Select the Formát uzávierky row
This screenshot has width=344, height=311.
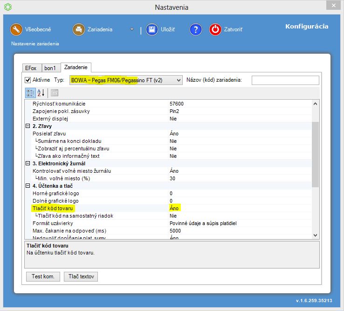[x=168, y=223]
